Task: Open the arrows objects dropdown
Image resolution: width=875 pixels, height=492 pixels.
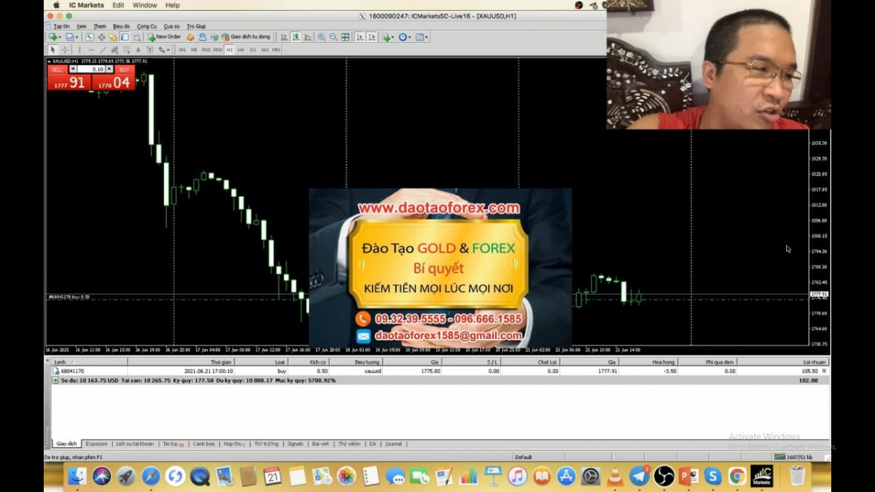Action: (x=163, y=50)
